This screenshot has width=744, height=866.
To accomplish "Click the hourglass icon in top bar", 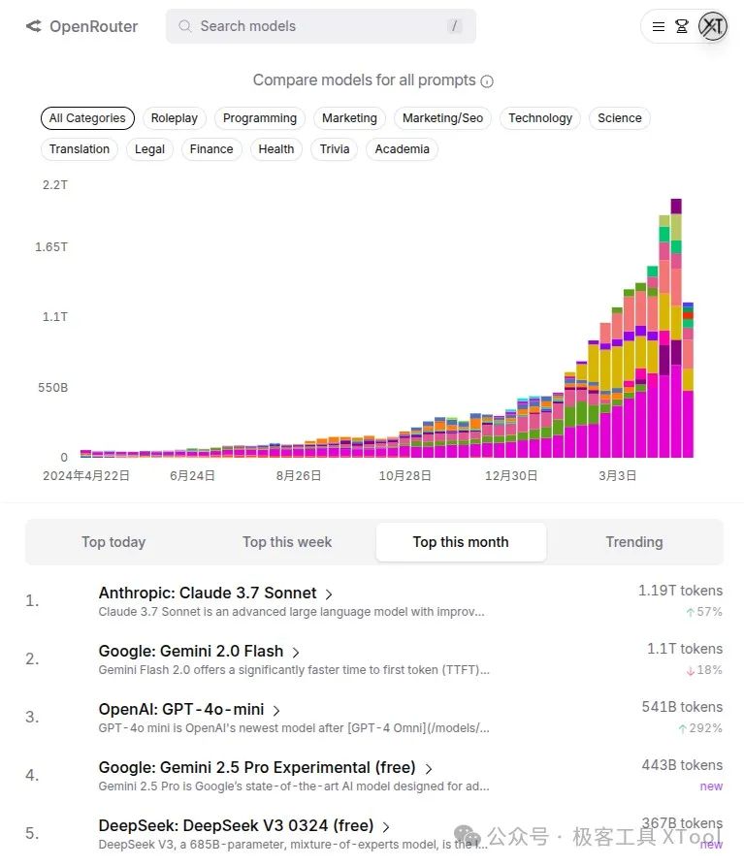I will (x=682, y=26).
